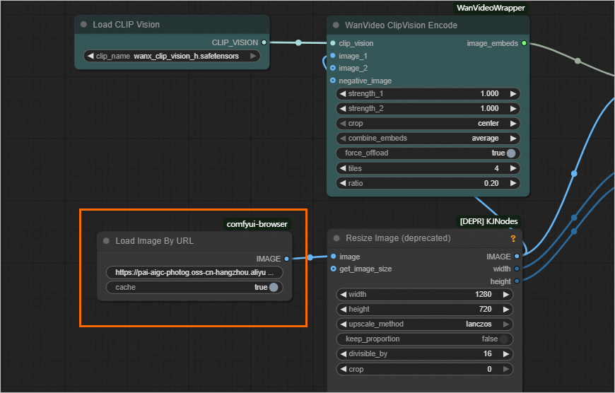Toggle the force_offload switch
Image resolution: width=615 pixels, height=393 pixels.
[510, 153]
